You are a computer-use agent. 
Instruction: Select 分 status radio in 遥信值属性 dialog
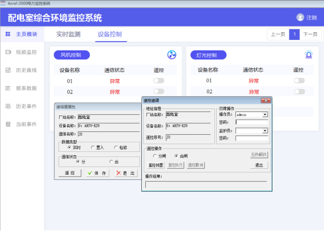click(78, 162)
